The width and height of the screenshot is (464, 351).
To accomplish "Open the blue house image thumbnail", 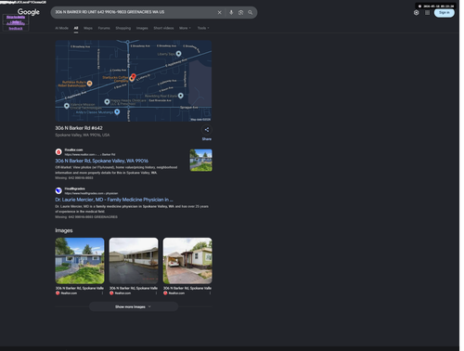I will coord(80,261).
